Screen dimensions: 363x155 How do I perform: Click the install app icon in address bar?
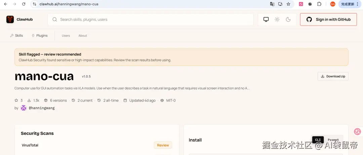click(280, 4)
